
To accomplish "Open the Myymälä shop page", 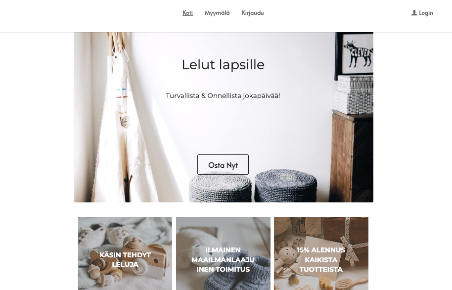I will tap(217, 13).
